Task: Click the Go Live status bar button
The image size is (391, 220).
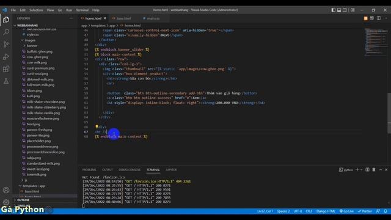Action: [346, 211]
